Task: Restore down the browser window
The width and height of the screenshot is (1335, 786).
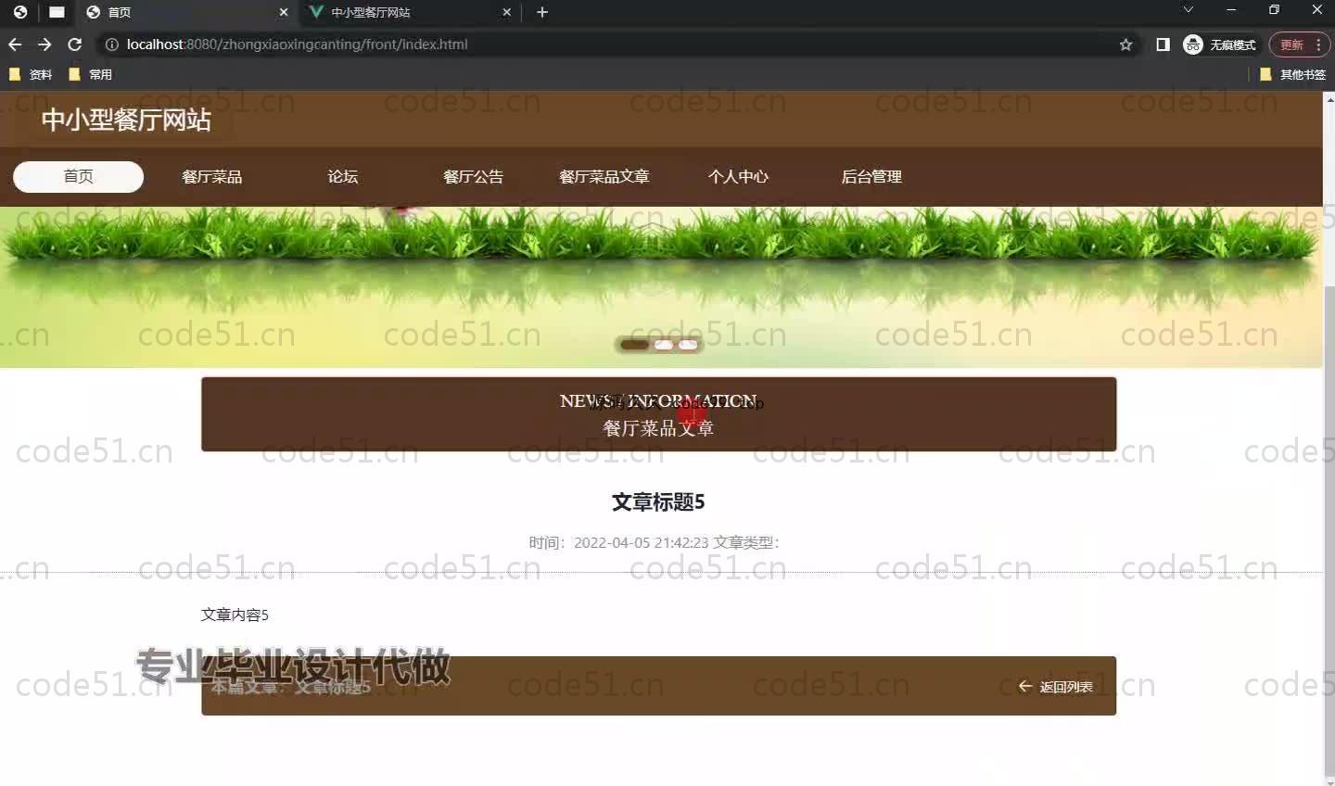Action: coord(1274,10)
